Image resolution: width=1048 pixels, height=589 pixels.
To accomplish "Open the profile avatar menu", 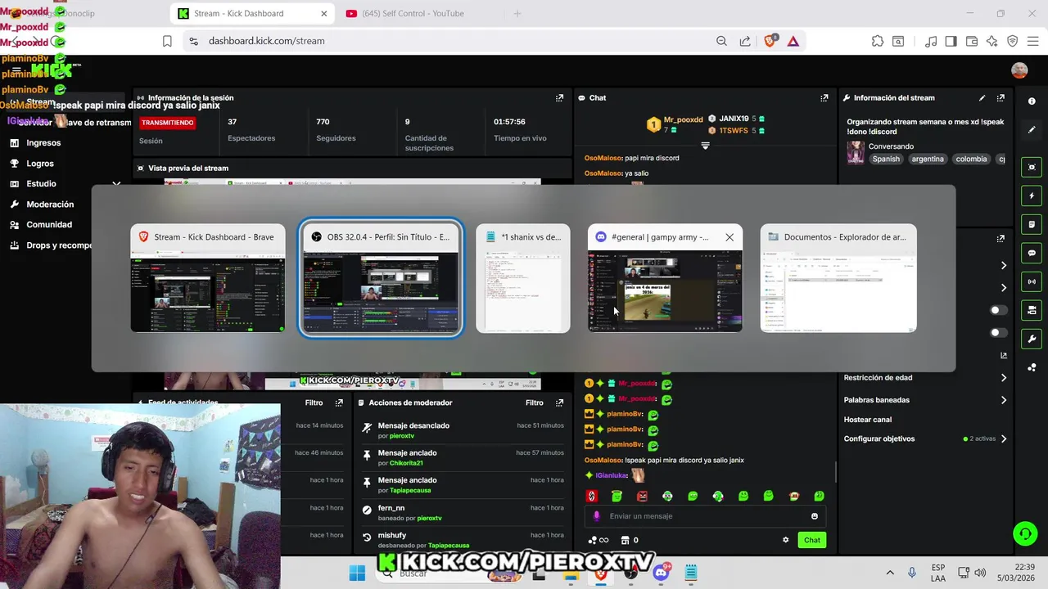I will pos(1019,70).
